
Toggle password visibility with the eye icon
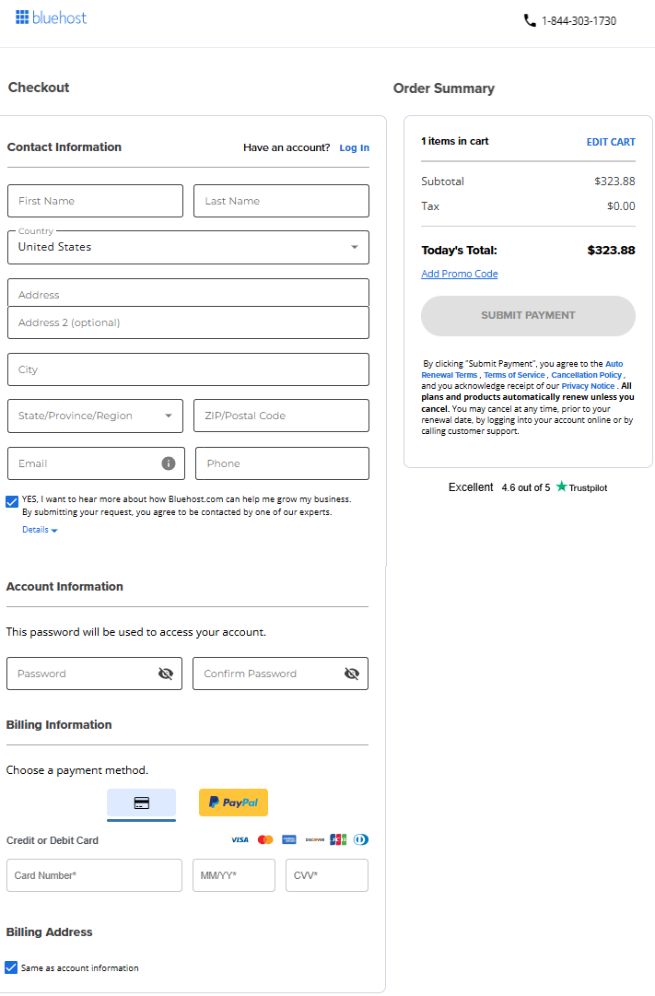(166, 673)
